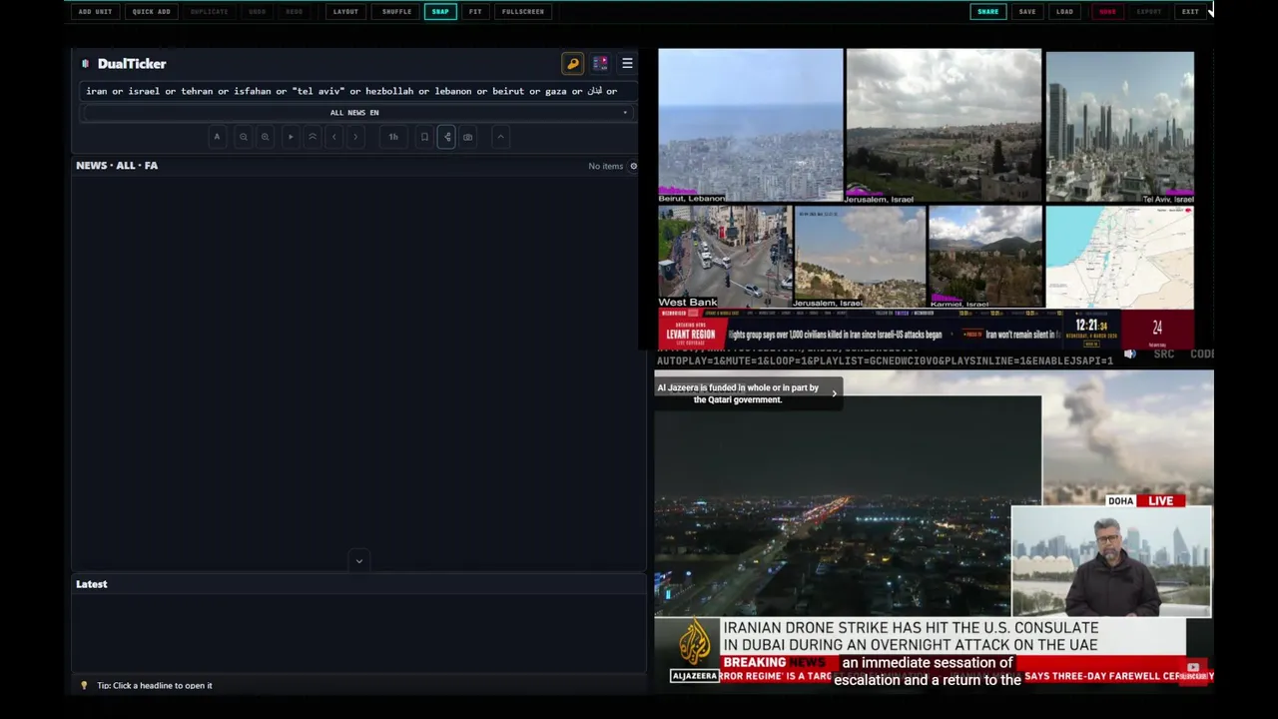Click the EXIT button

point(1190,12)
